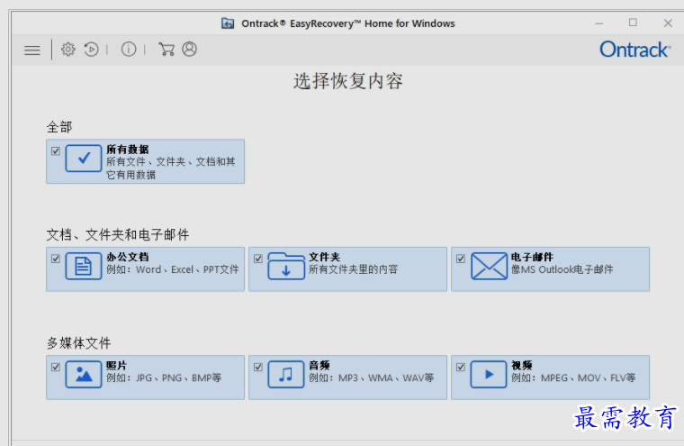Maximize the EasyRecovery window
The height and width of the screenshot is (446, 684).
click(633, 23)
